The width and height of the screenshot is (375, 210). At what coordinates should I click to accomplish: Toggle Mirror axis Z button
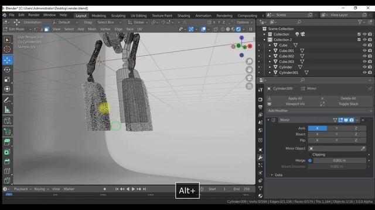tap(356, 128)
